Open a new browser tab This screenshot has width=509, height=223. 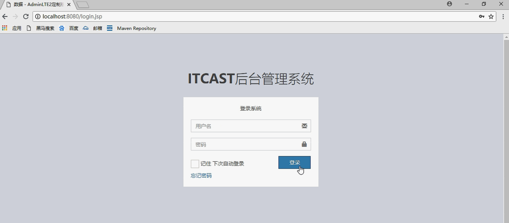[x=82, y=5]
